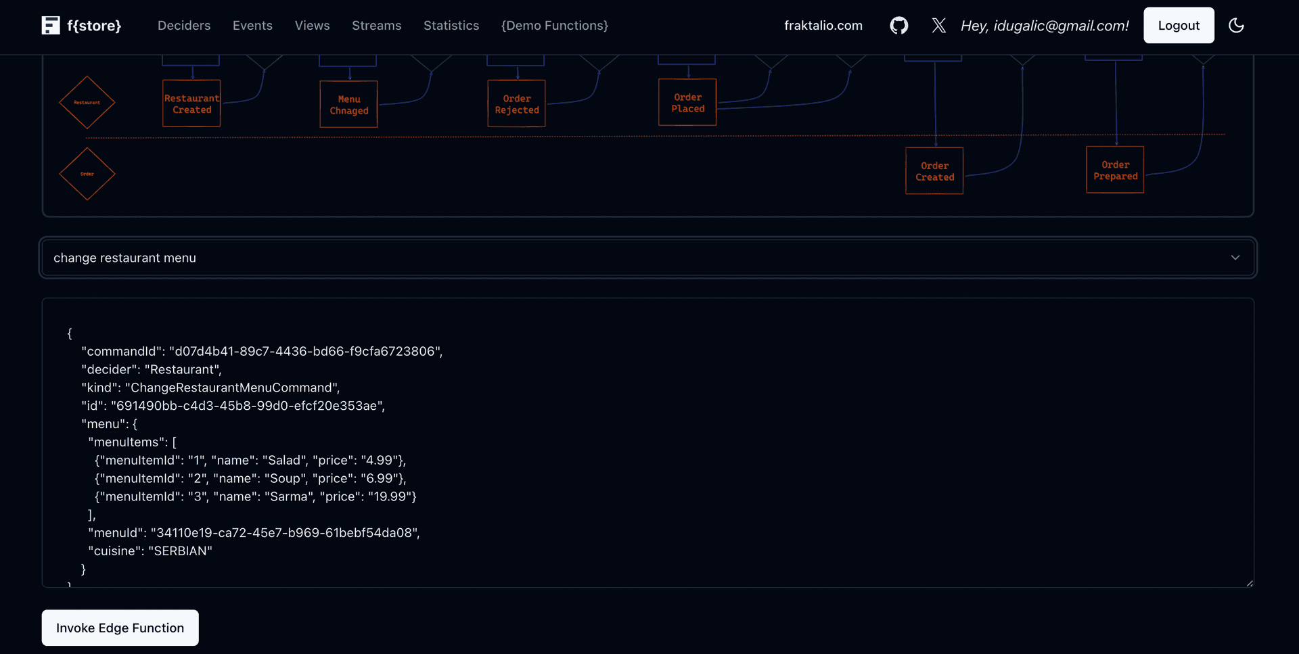Visit the fraktalio.com link
Image resolution: width=1299 pixels, height=654 pixels.
click(x=823, y=26)
